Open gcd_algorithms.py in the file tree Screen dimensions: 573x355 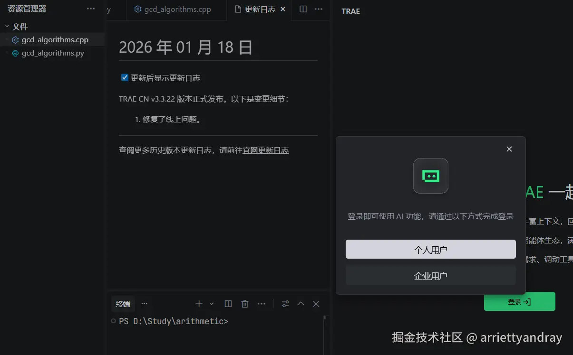click(53, 53)
